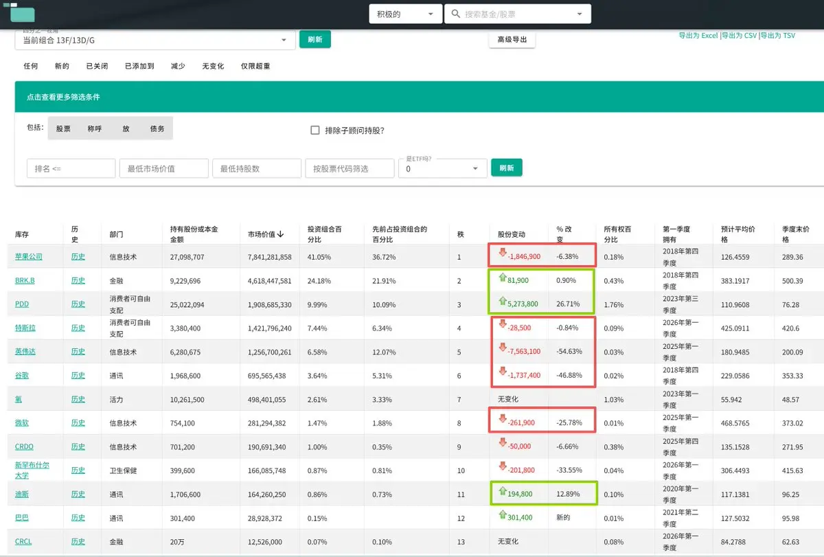Toggle 放 include filter
The image size is (824, 557).
126,128
